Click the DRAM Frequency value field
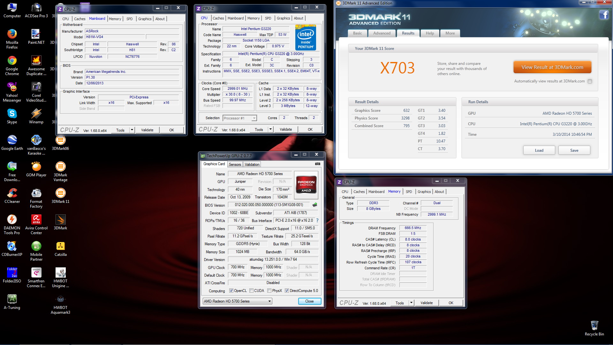This screenshot has height=345, width=613. pos(413,228)
